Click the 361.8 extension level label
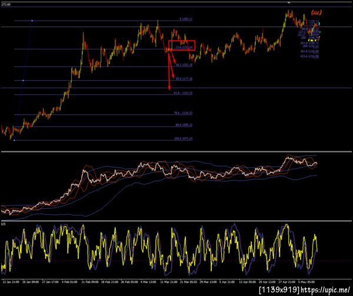Viewport: 353px width, 296px height. coord(309,52)
